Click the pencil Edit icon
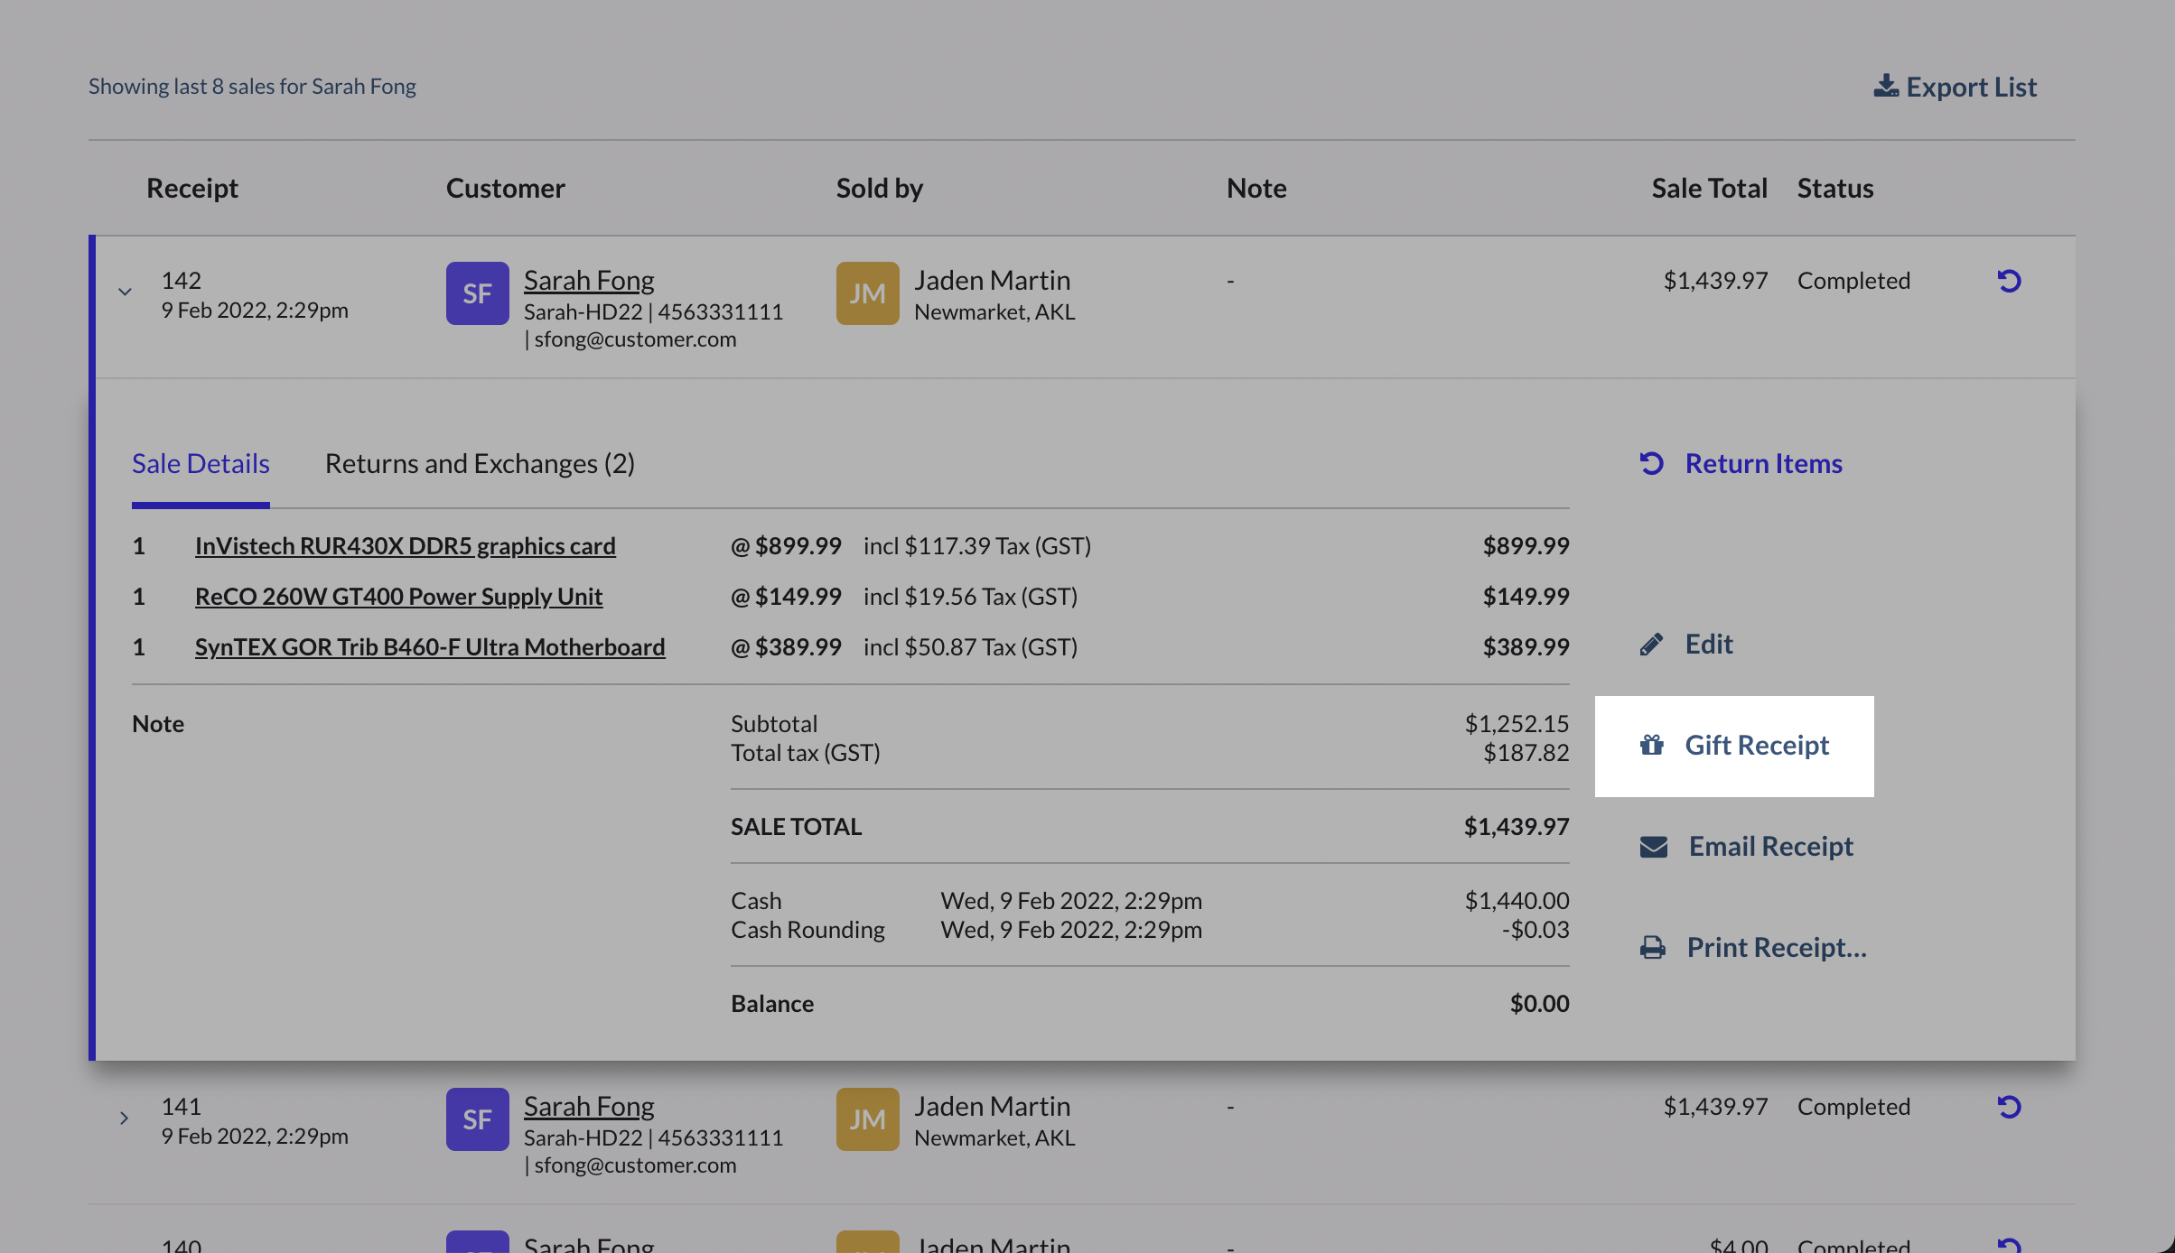The width and height of the screenshot is (2175, 1253). tap(1651, 645)
